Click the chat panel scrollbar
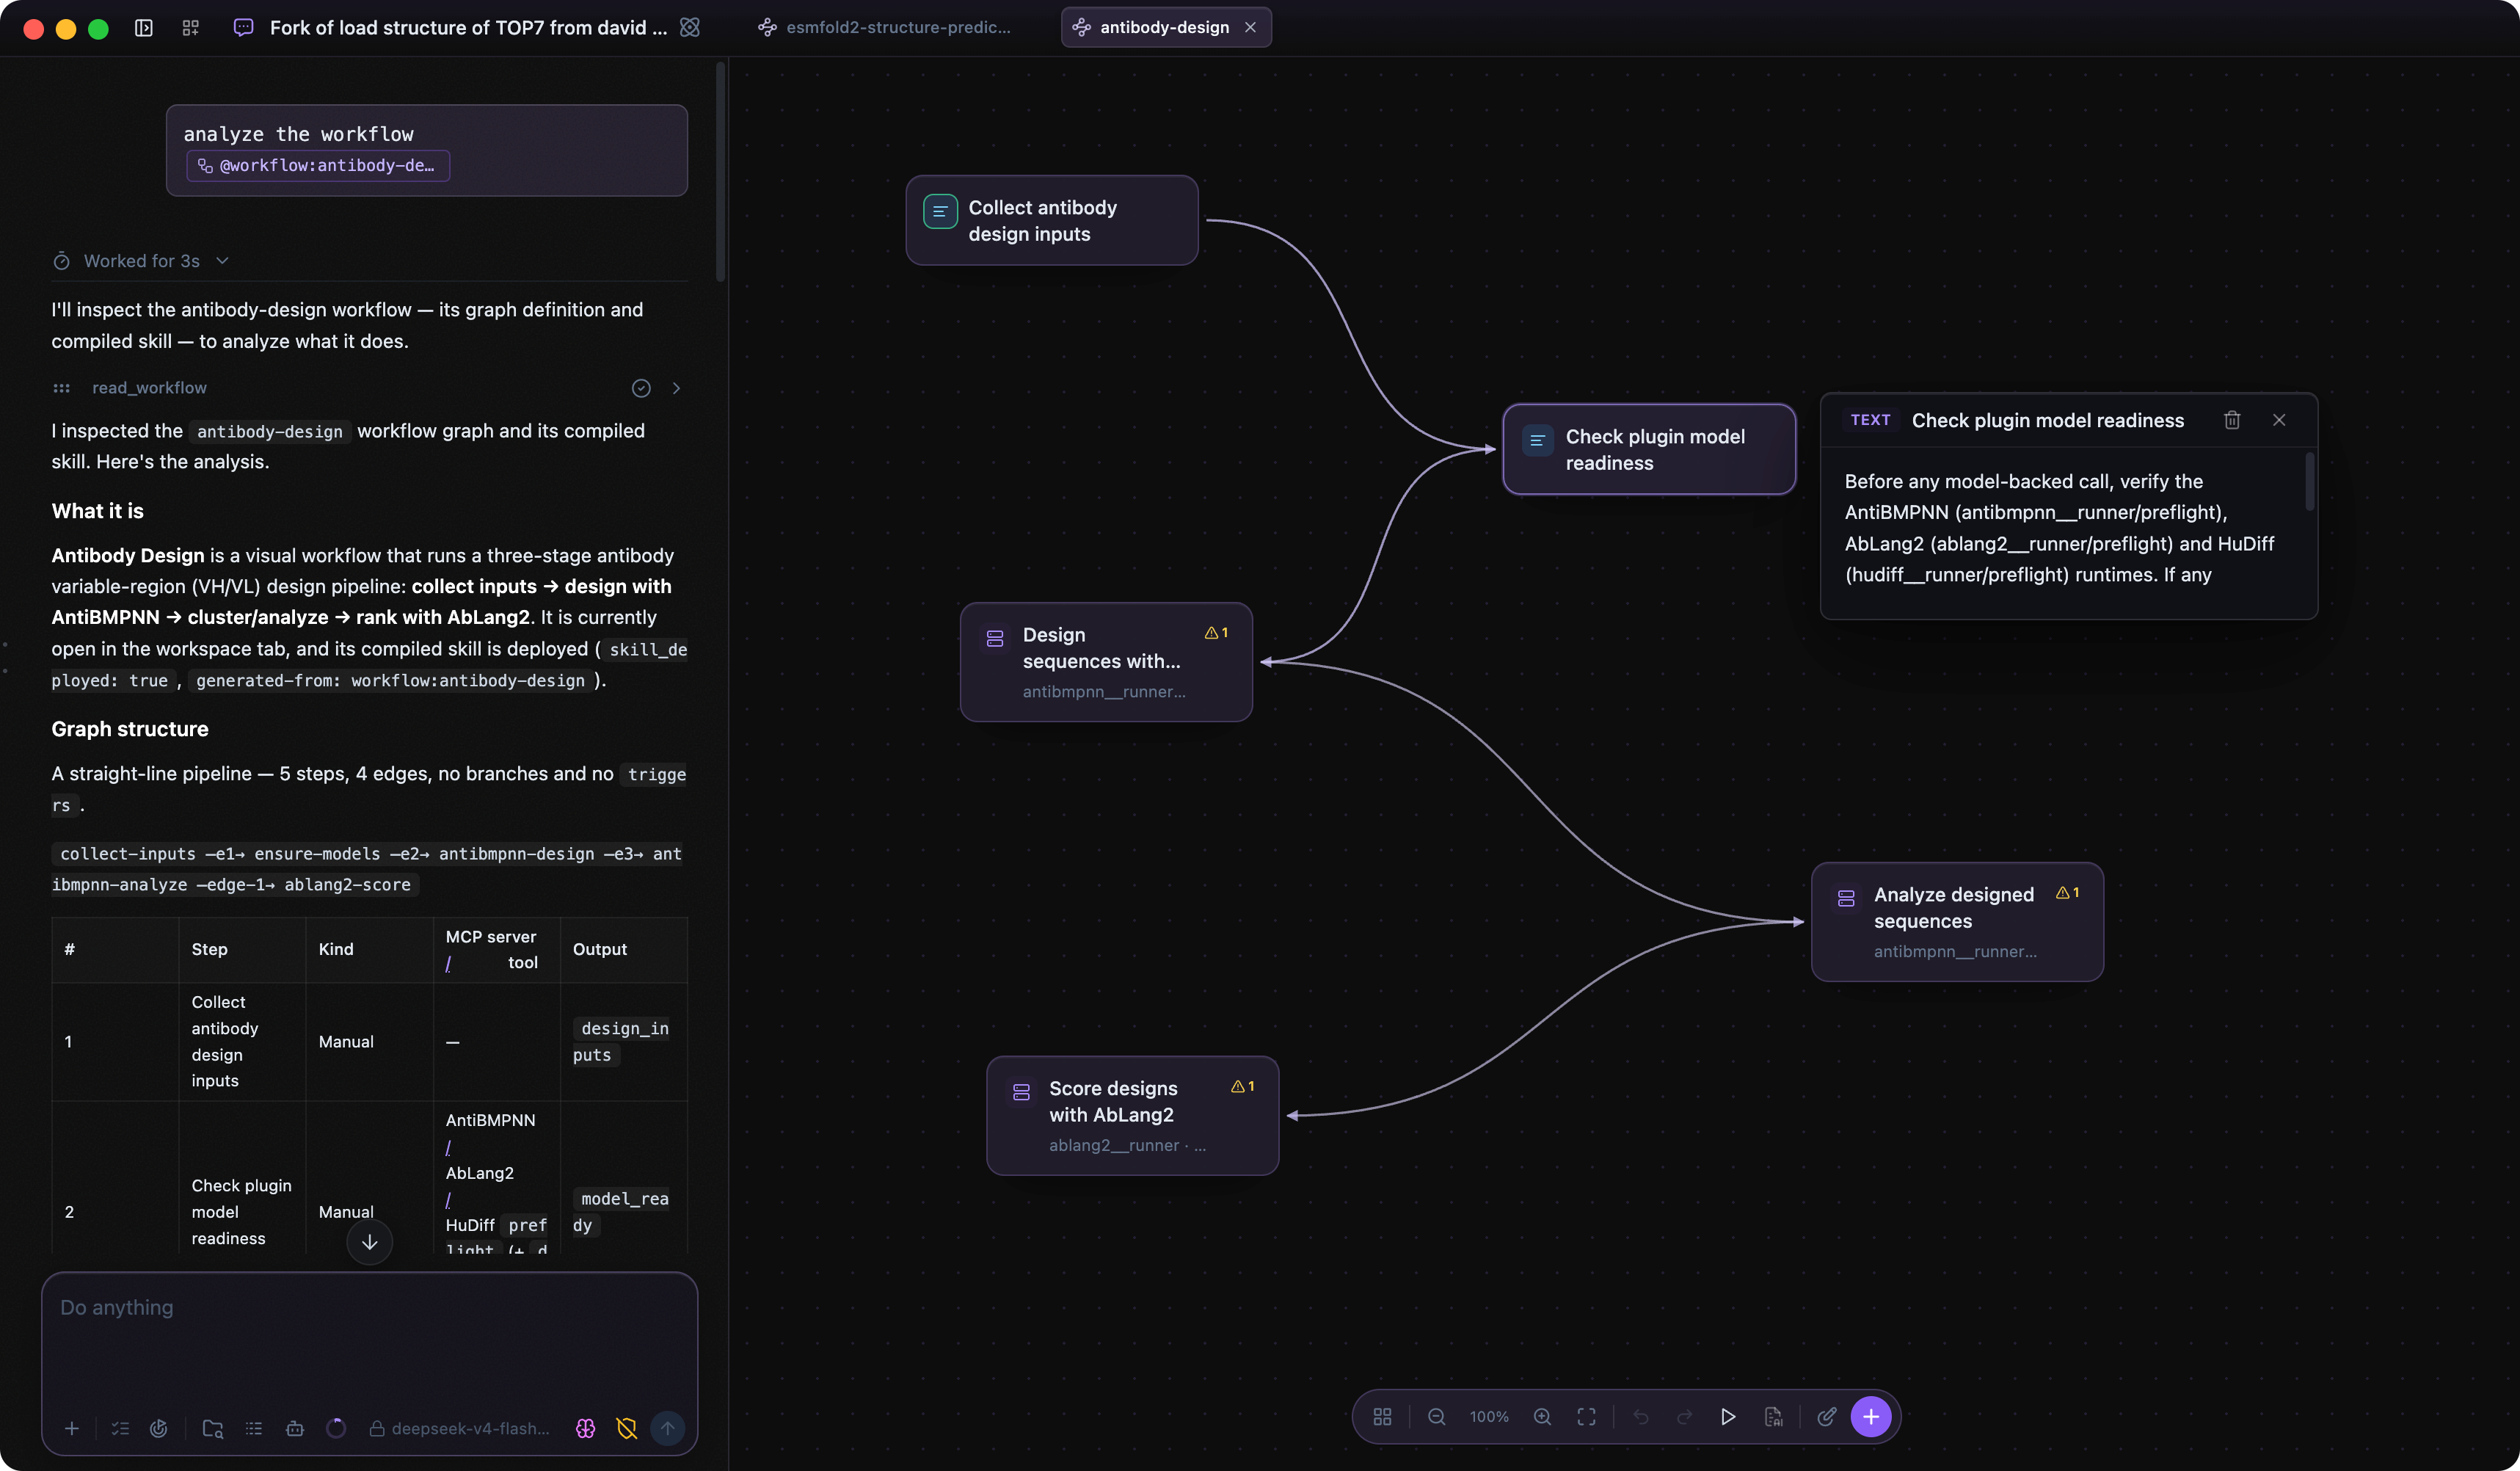2520x1471 pixels. tap(720, 172)
